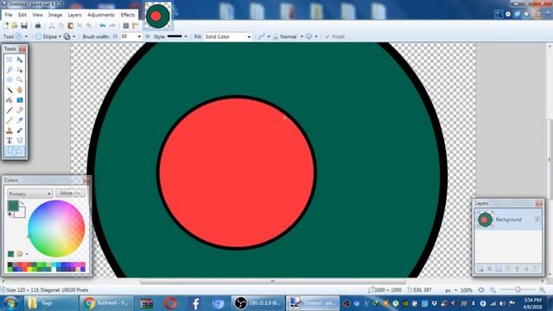Viewport: 553px width, 311px height.
Task: Click the zoom in magnifier in status bar
Action: click(x=542, y=290)
